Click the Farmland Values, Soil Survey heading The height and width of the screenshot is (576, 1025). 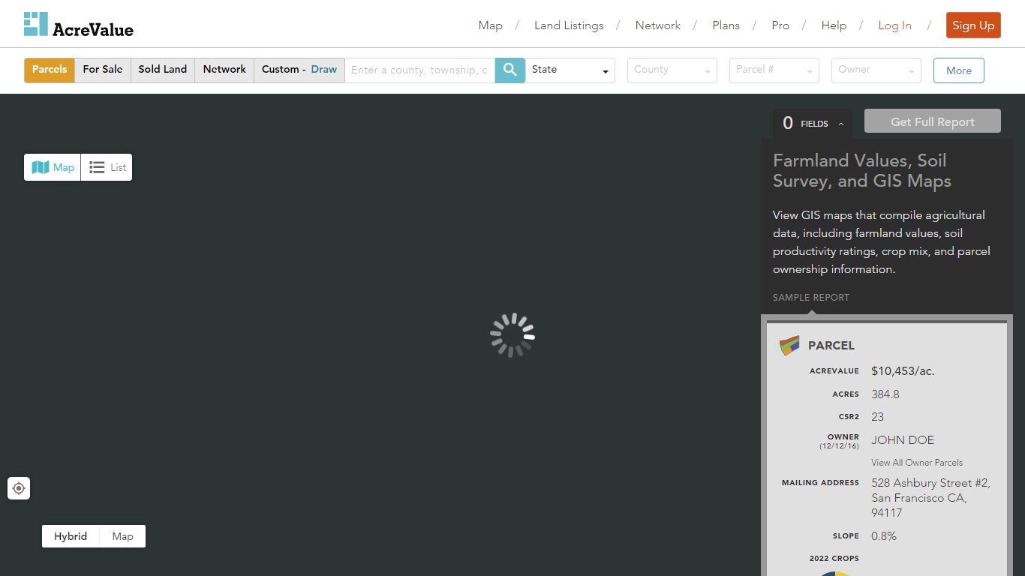tap(862, 171)
